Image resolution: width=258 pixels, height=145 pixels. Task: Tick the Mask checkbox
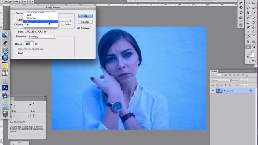tap(16, 53)
